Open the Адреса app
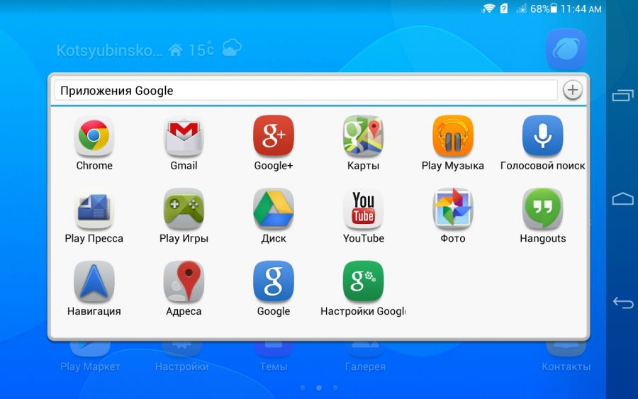Image resolution: width=638 pixels, height=399 pixels. pos(184,282)
